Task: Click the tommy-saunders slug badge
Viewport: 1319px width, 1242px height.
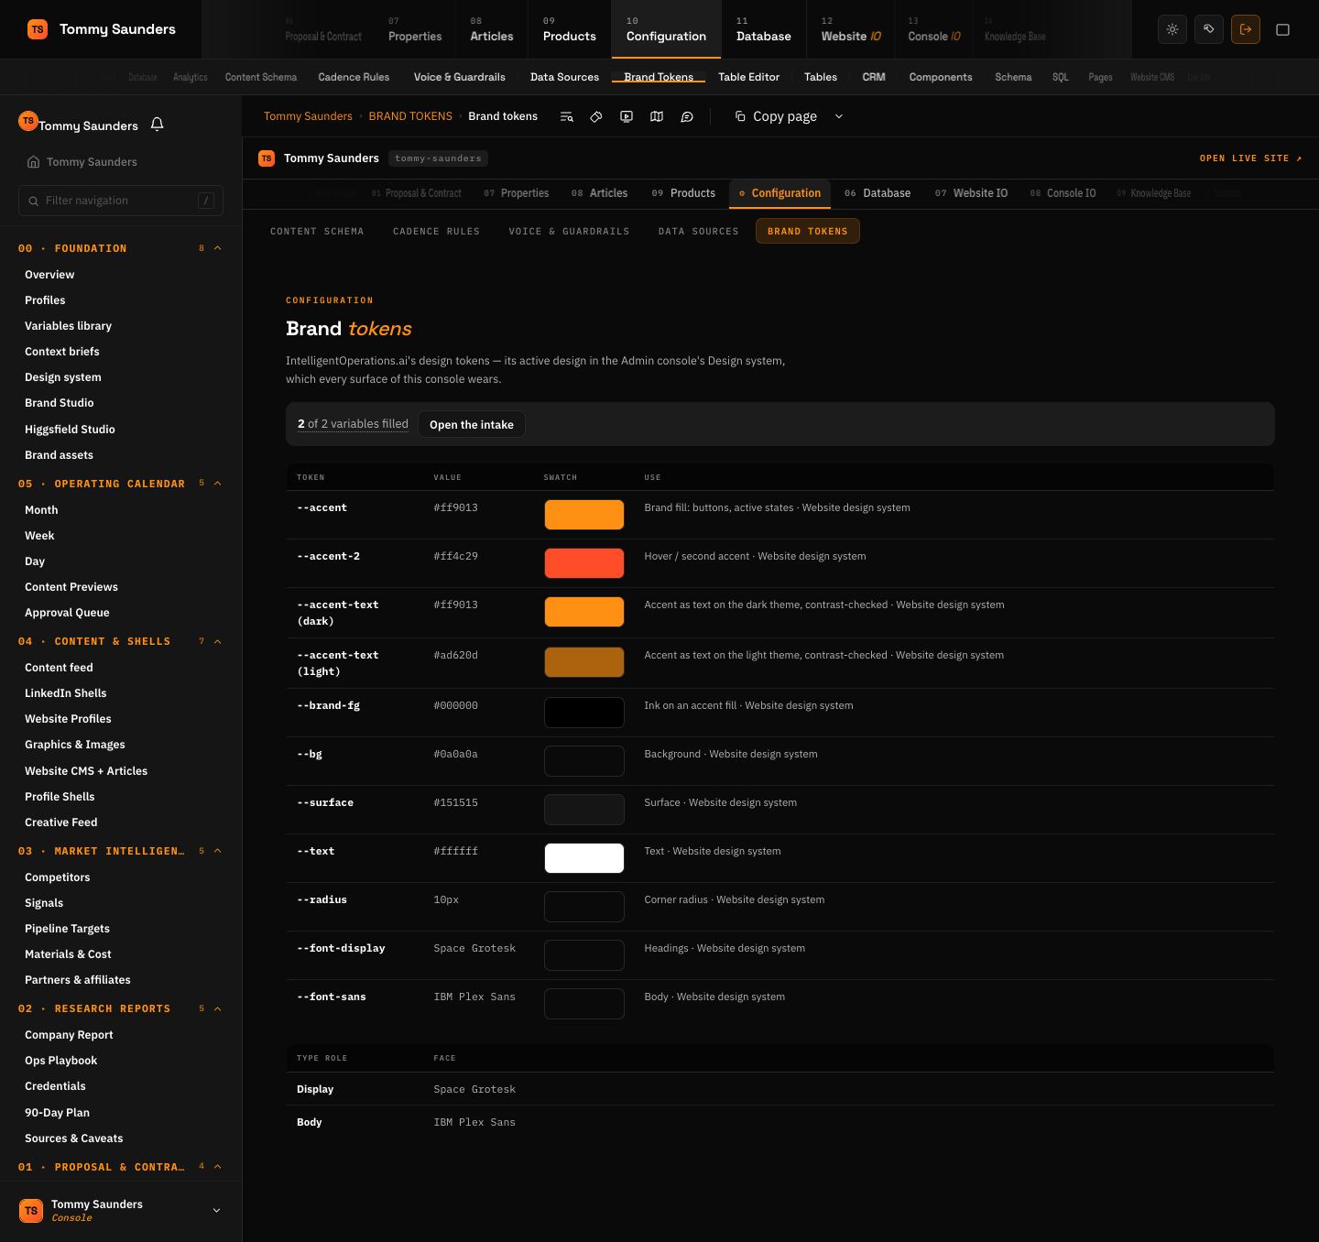Action: (x=438, y=158)
